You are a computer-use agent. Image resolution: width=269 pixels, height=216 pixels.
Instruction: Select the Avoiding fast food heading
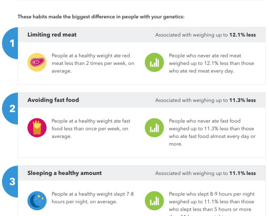coord(53,100)
